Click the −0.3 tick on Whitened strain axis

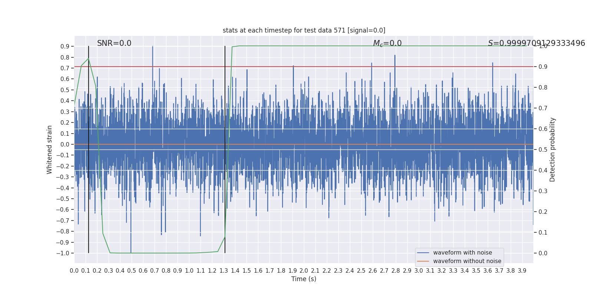[63, 177]
